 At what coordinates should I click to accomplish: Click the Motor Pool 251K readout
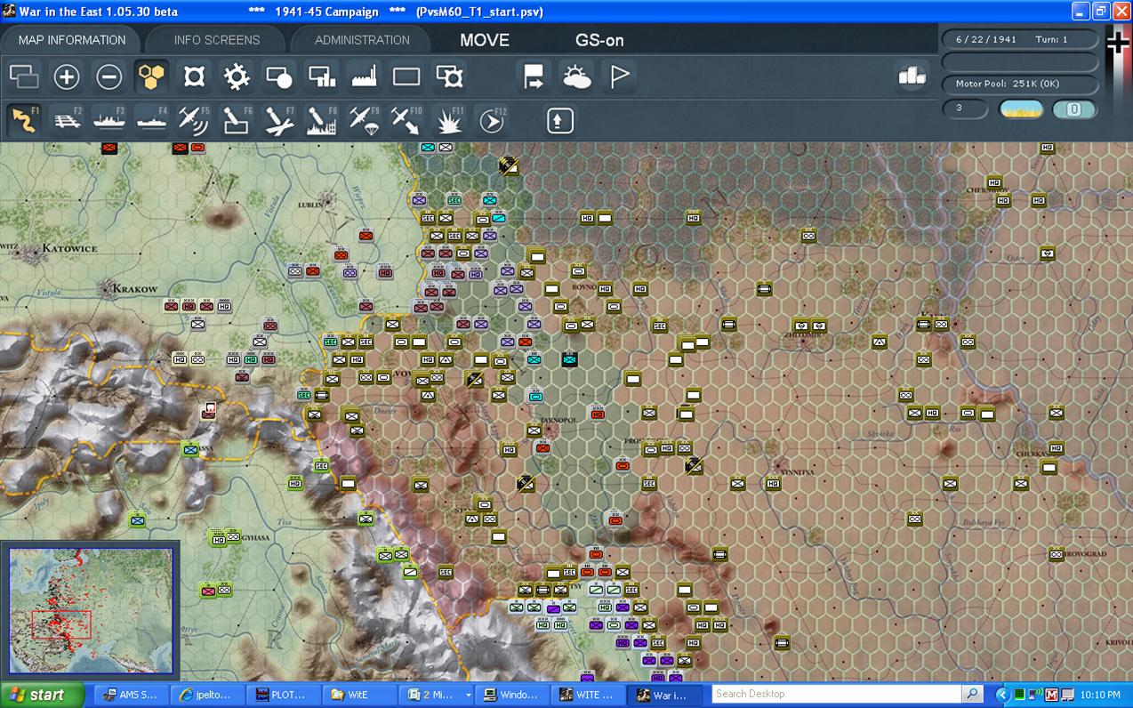tap(1019, 84)
